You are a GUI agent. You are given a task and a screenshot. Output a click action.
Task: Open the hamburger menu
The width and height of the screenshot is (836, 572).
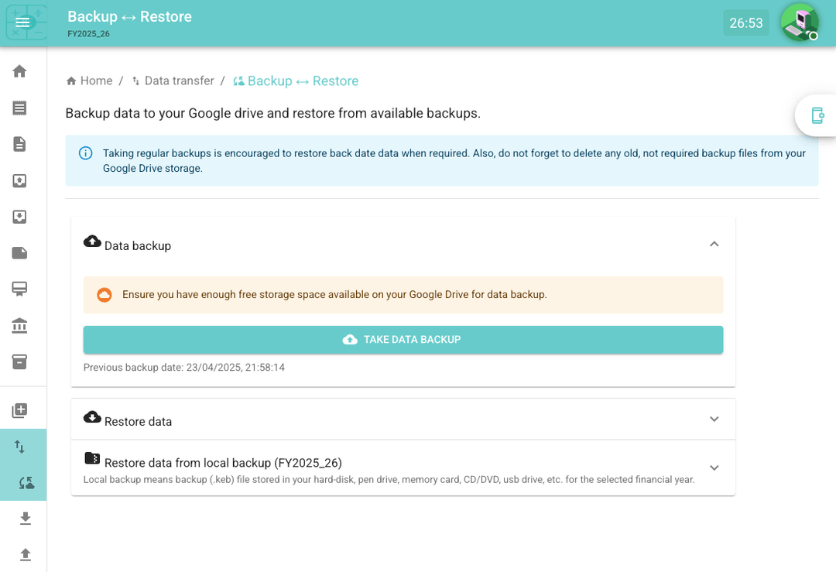point(22,22)
